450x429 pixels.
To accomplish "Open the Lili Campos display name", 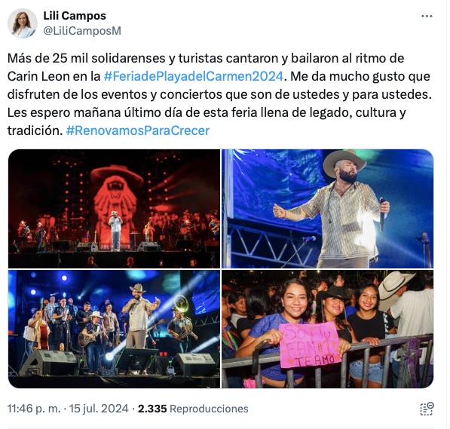I will pyautogui.click(x=75, y=16).
